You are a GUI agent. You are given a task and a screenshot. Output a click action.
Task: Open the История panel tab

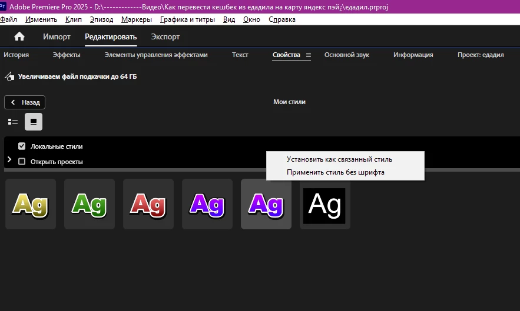[16, 55]
